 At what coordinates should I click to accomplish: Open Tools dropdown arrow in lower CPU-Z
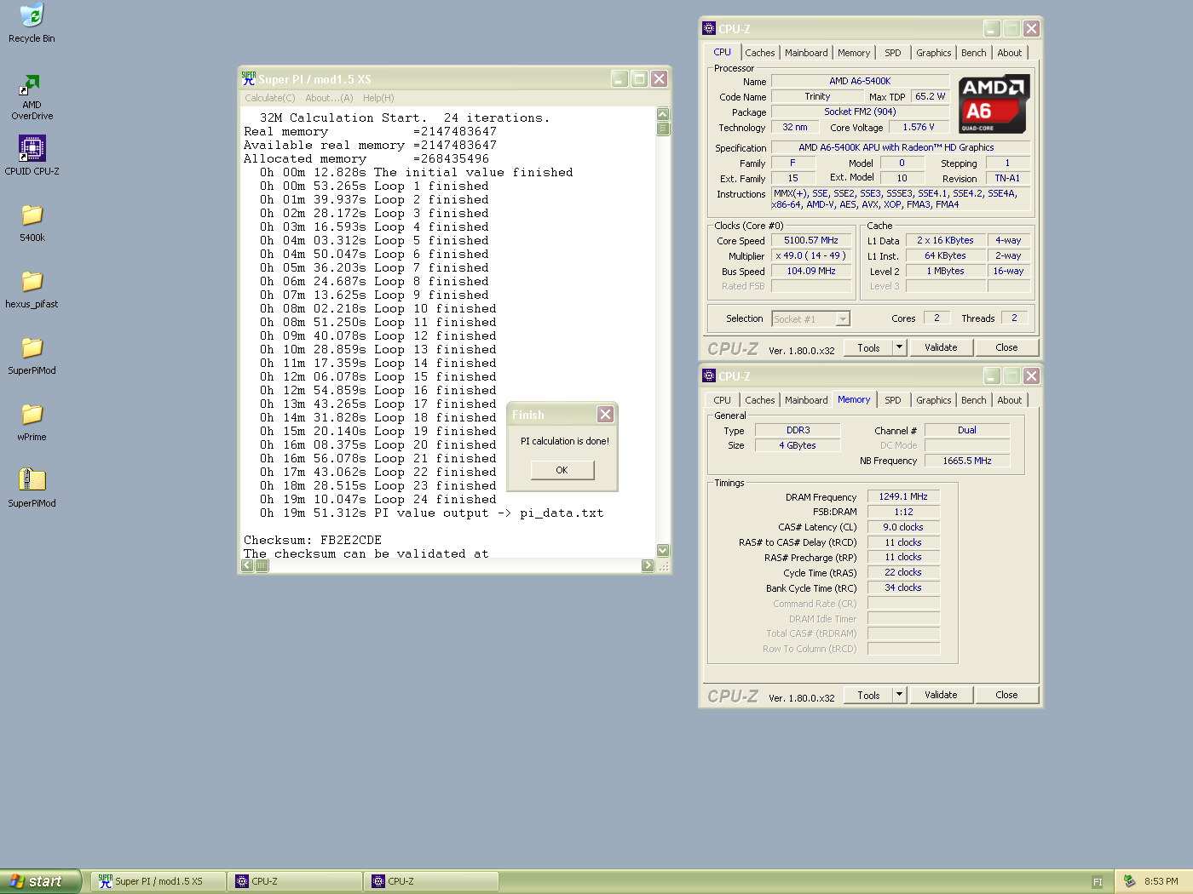pos(899,695)
